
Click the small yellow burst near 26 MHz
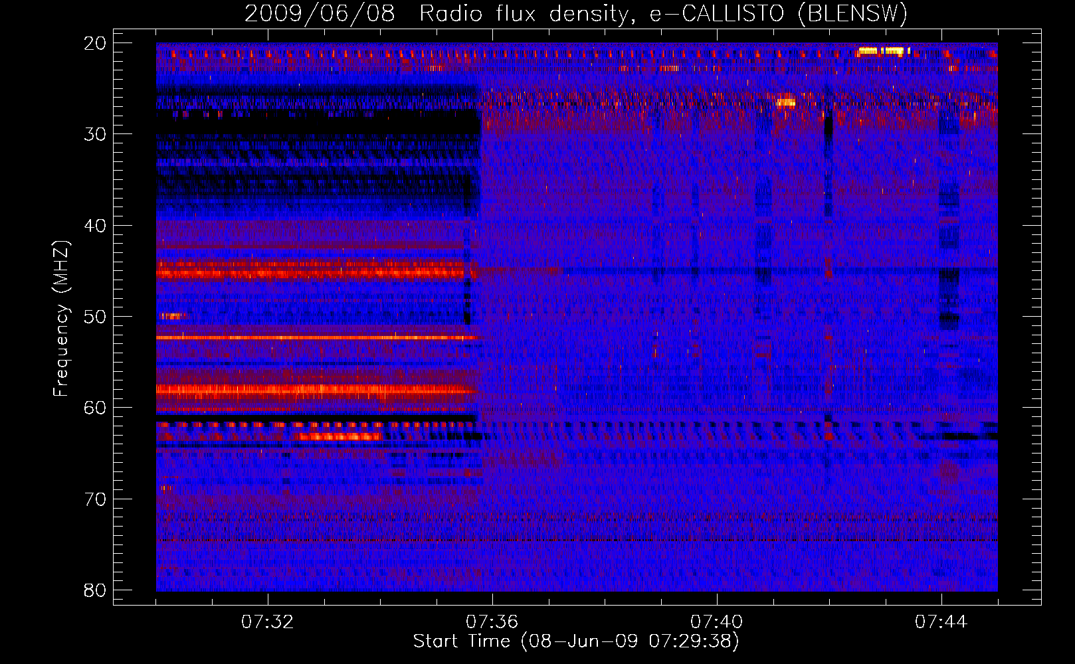tap(785, 102)
